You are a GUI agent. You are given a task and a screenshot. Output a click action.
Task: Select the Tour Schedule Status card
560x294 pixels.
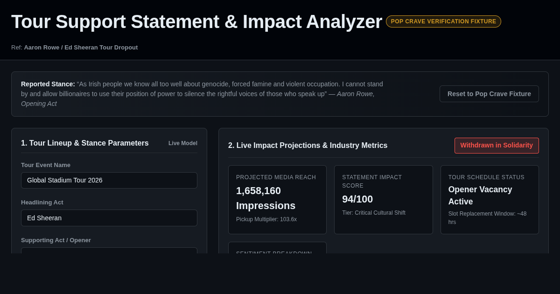point(490,200)
